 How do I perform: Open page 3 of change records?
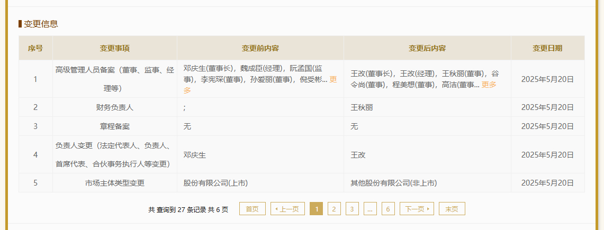point(352,209)
